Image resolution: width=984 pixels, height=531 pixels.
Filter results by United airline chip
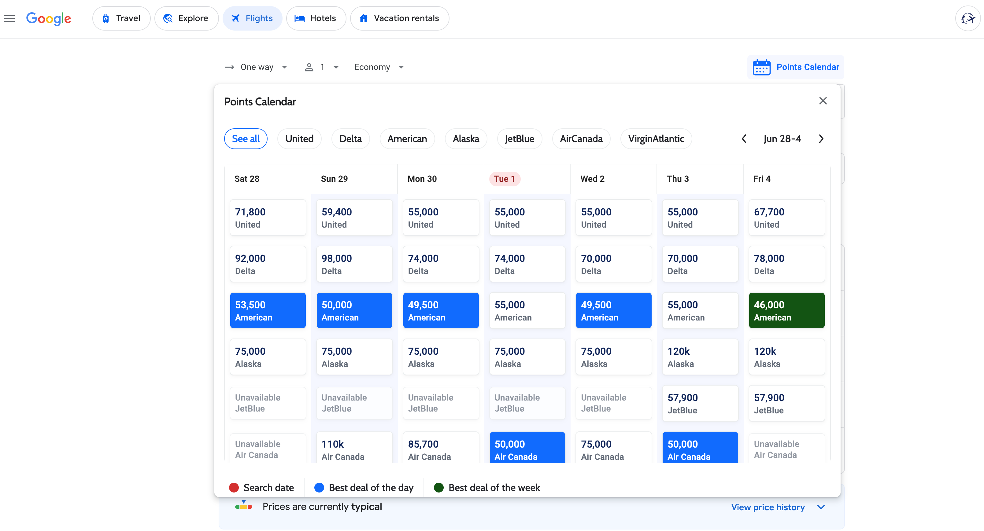pyautogui.click(x=299, y=139)
